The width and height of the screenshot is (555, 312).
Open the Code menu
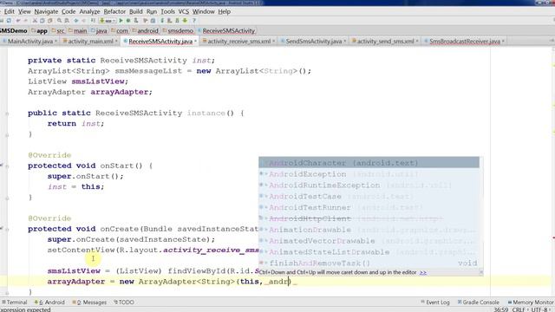[69, 11]
